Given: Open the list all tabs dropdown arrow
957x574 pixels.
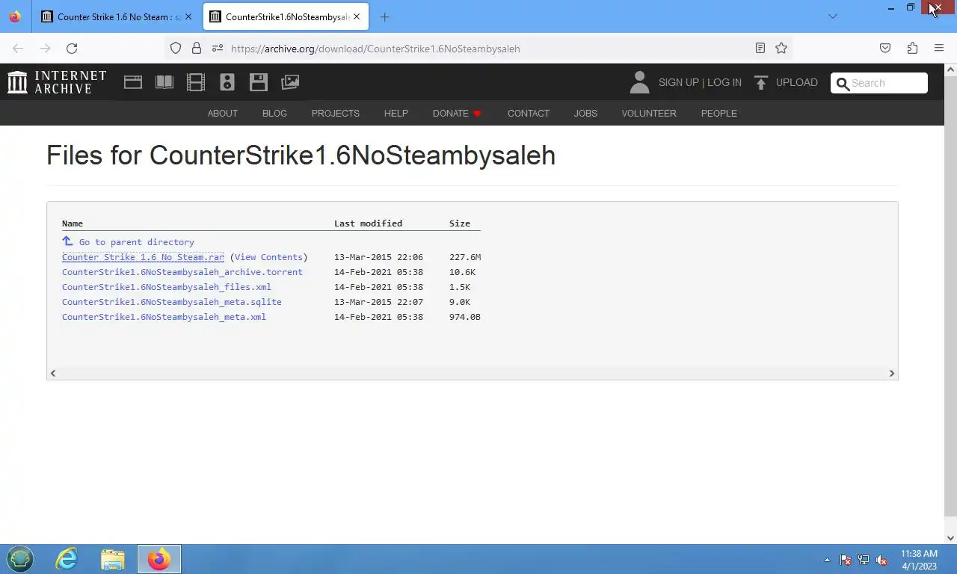Looking at the screenshot, I should click(x=833, y=16).
